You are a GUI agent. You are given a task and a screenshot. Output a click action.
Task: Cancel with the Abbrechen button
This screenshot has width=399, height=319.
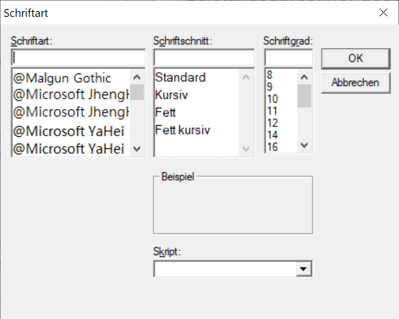click(x=356, y=83)
